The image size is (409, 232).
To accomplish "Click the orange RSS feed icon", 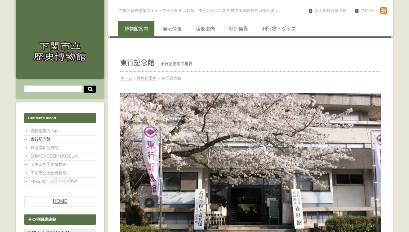I will coord(383,10).
